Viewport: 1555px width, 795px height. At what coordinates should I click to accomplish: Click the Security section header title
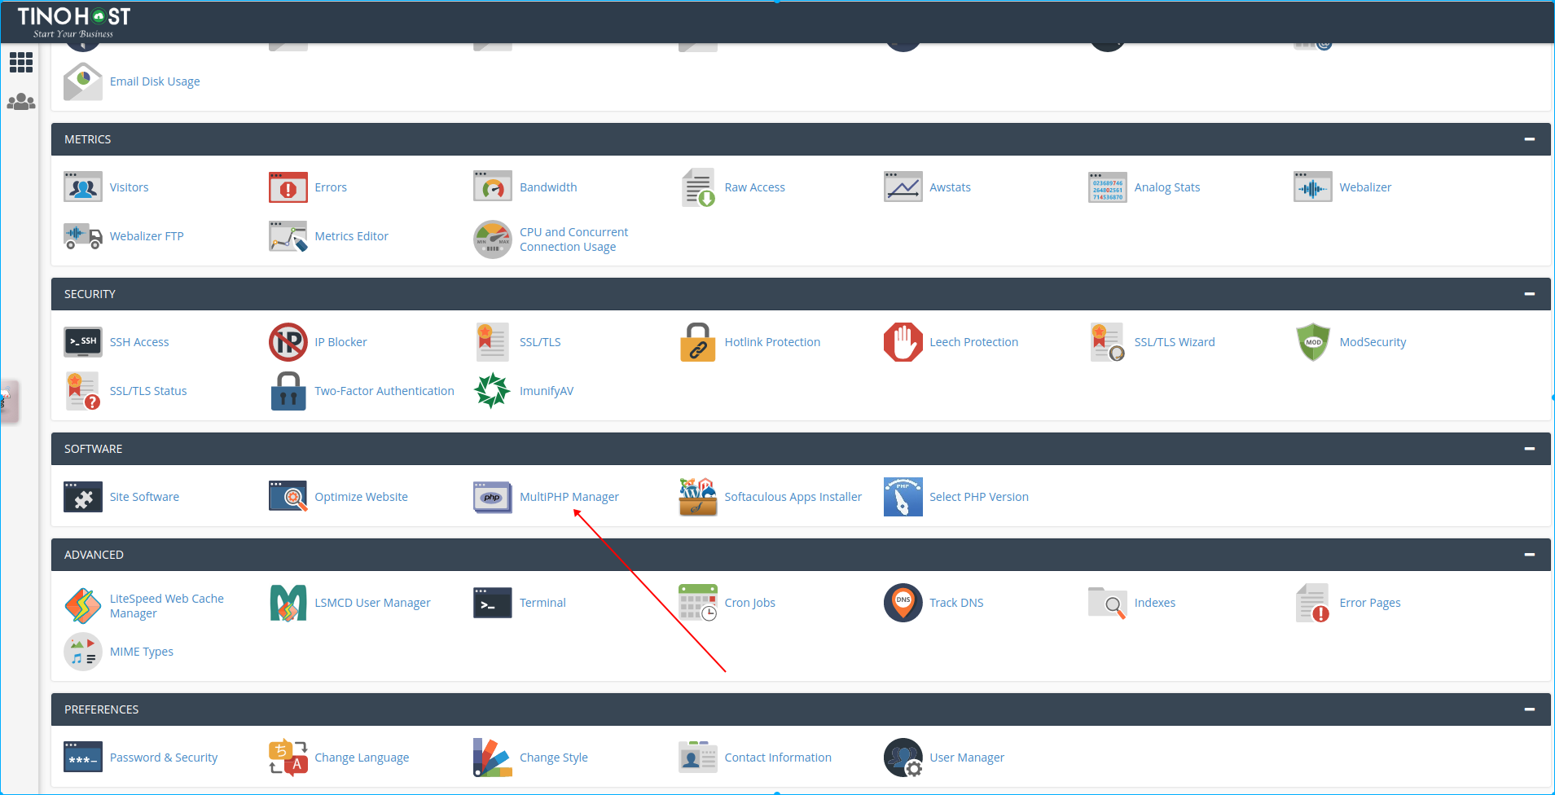tap(90, 294)
